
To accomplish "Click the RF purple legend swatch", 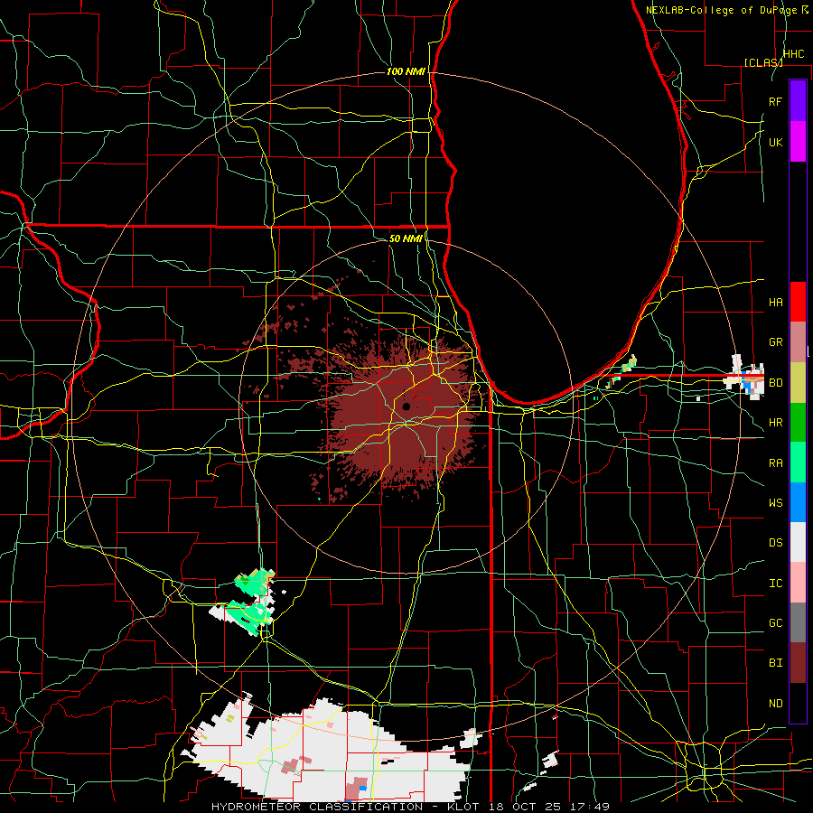I will click(798, 101).
